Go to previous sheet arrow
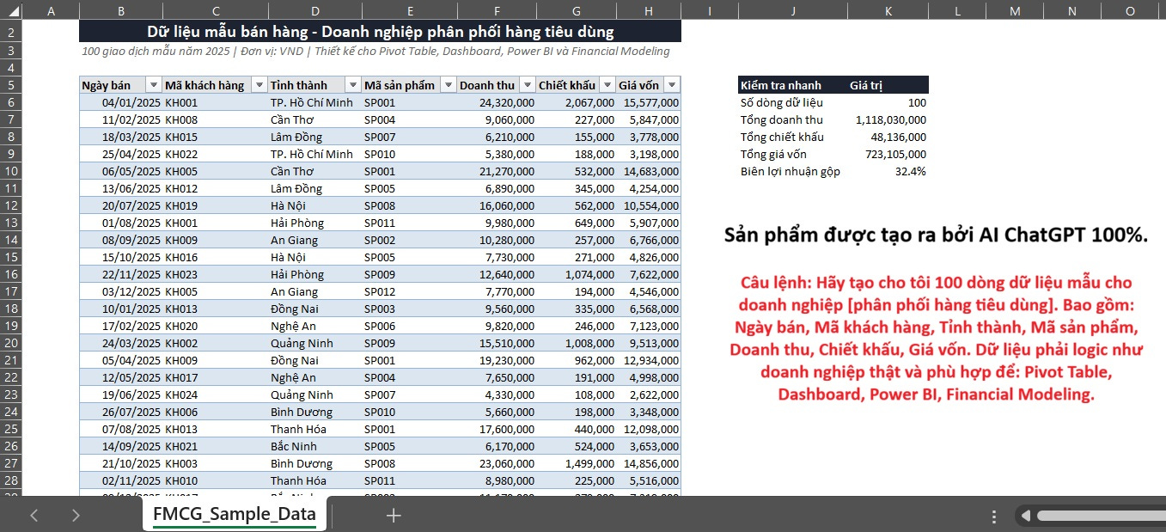This screenshot has height=532, width=1166. 34,516
